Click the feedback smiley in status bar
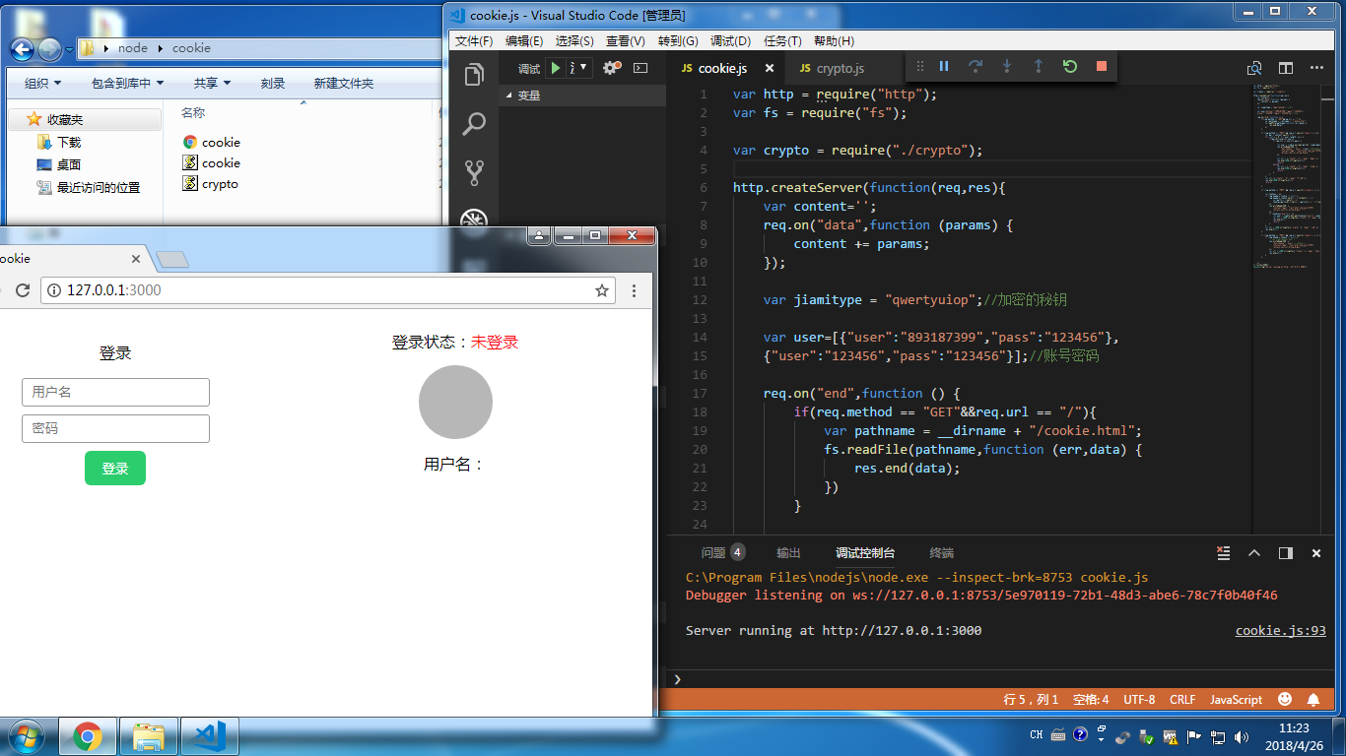The height and width of the screenshot is (756, 1346). (x=1285, y=699)
